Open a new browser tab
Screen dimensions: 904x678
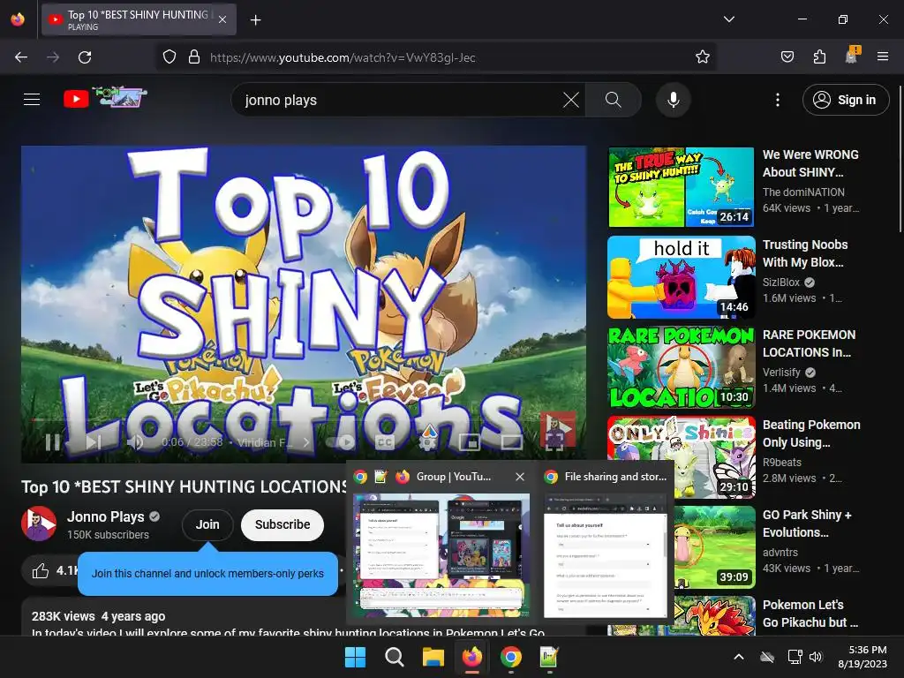[x=255, y=20]
